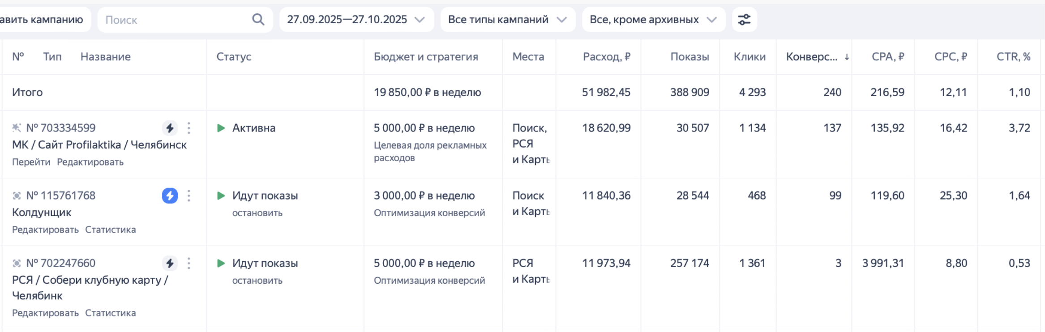
Task: Click Перейти under МК Сайт Profilaktika
Action: (31, 162)
